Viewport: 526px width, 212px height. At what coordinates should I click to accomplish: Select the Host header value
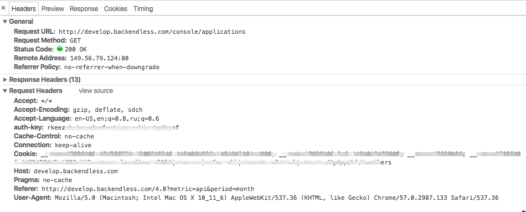(x=76, y=172)
